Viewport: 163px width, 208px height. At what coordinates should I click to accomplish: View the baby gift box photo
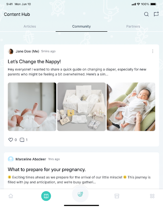tap(81, 107)
